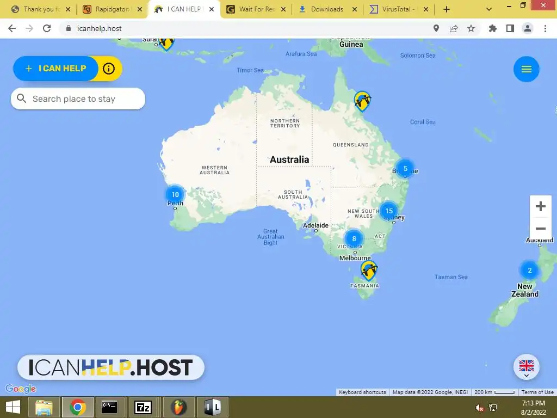The image size is (557, 418).
Task: Open the Keyboard shortcuts link
Action: tap(362, 392)
